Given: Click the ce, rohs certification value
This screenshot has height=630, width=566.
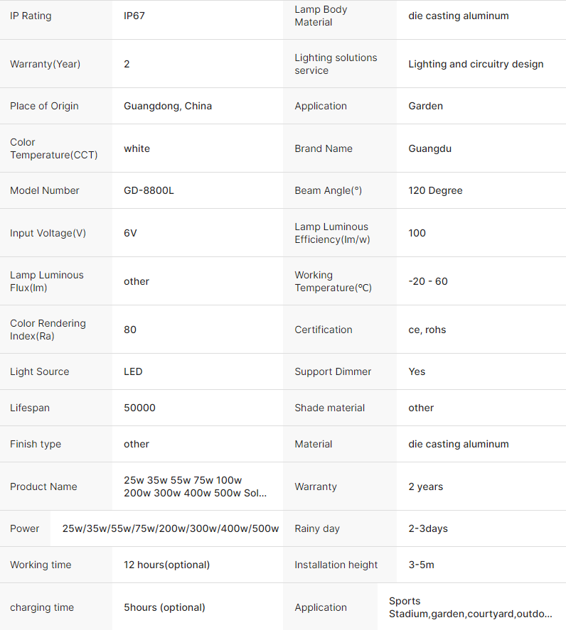Looking at the screenshot, I should (427, 330).
